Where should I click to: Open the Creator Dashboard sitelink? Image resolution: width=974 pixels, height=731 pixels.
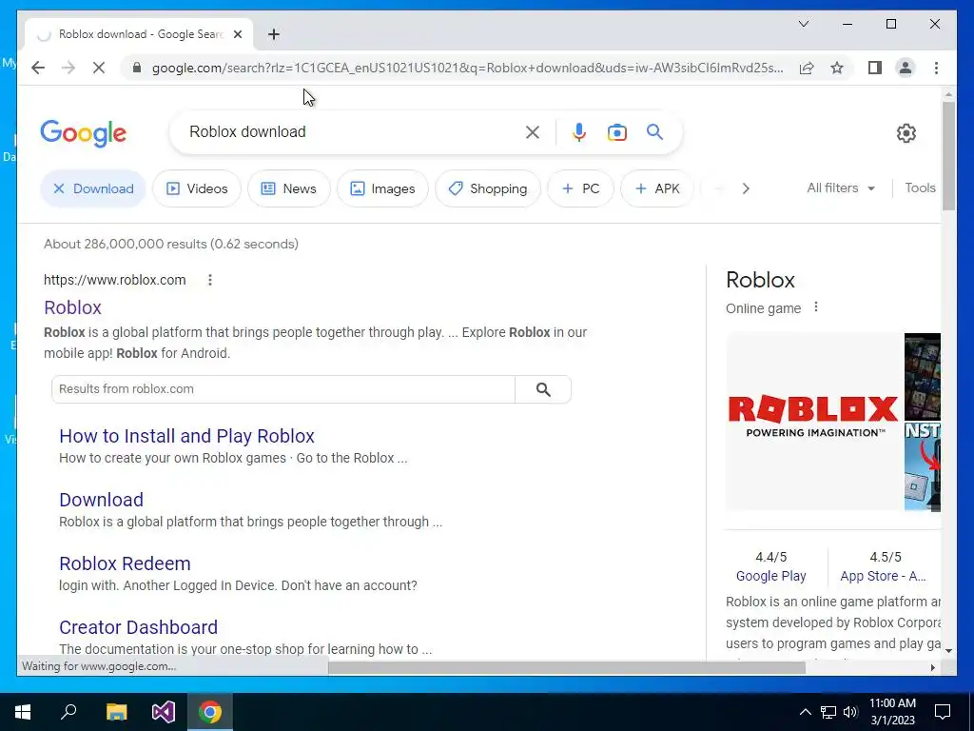[x=139, y=626]
